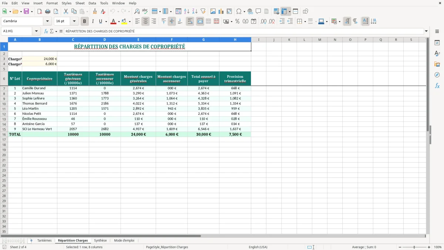Click the yellow Background Color swatch

(x=124, y=21)
